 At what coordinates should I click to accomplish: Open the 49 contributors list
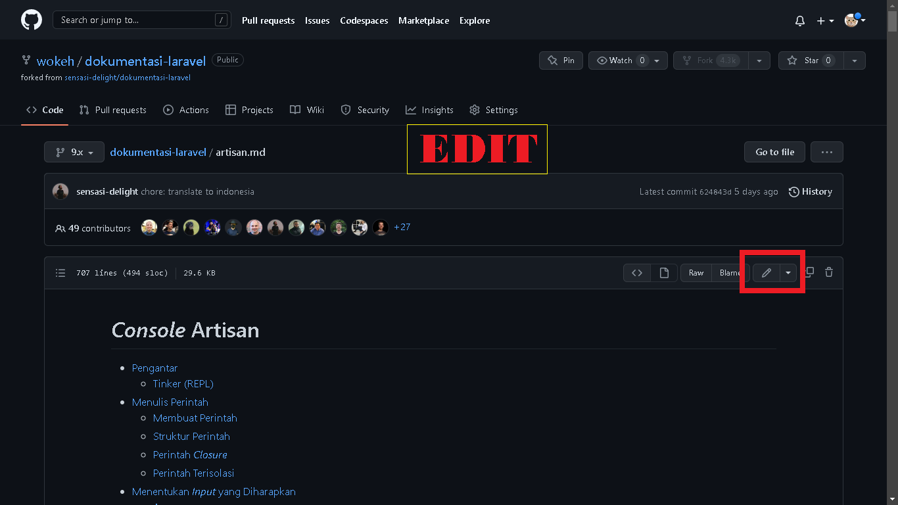coord(93,228)
